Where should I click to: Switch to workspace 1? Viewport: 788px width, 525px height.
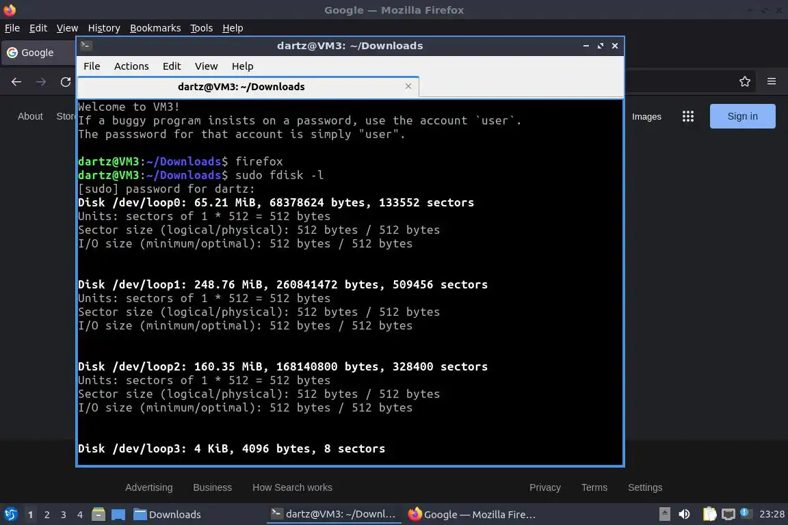point(31,515)
